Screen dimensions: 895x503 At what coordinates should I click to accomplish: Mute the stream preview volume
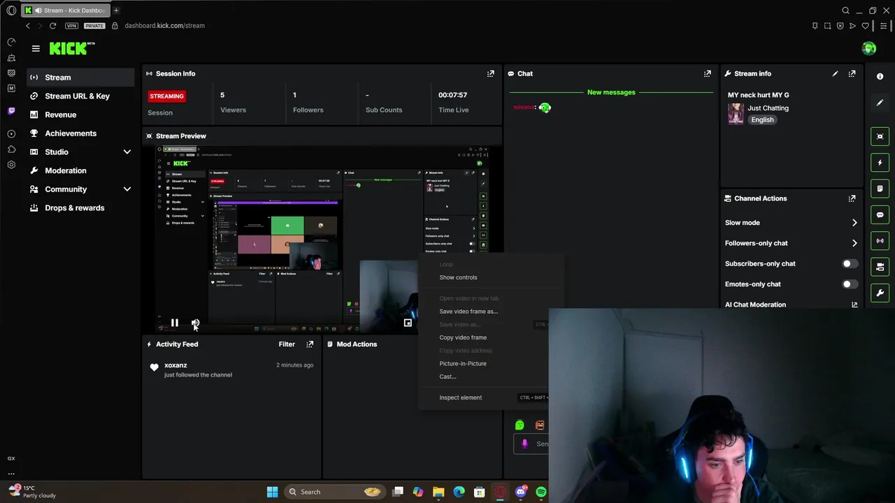tap(195, 323)
